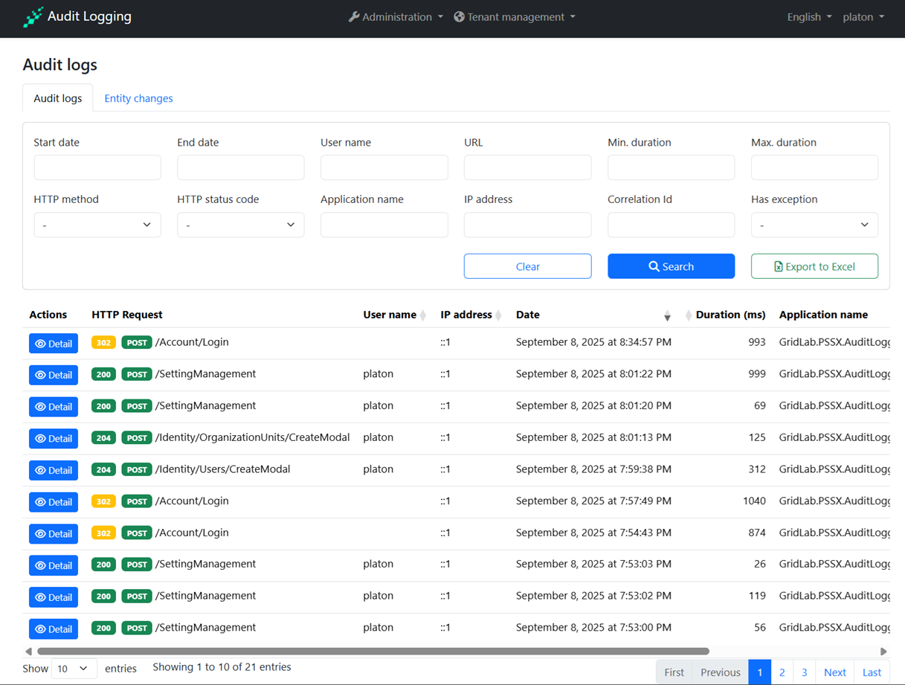Change the Show entries count dropdown
The width and height of the screenshot is (905, 685).
pos(74,669)
